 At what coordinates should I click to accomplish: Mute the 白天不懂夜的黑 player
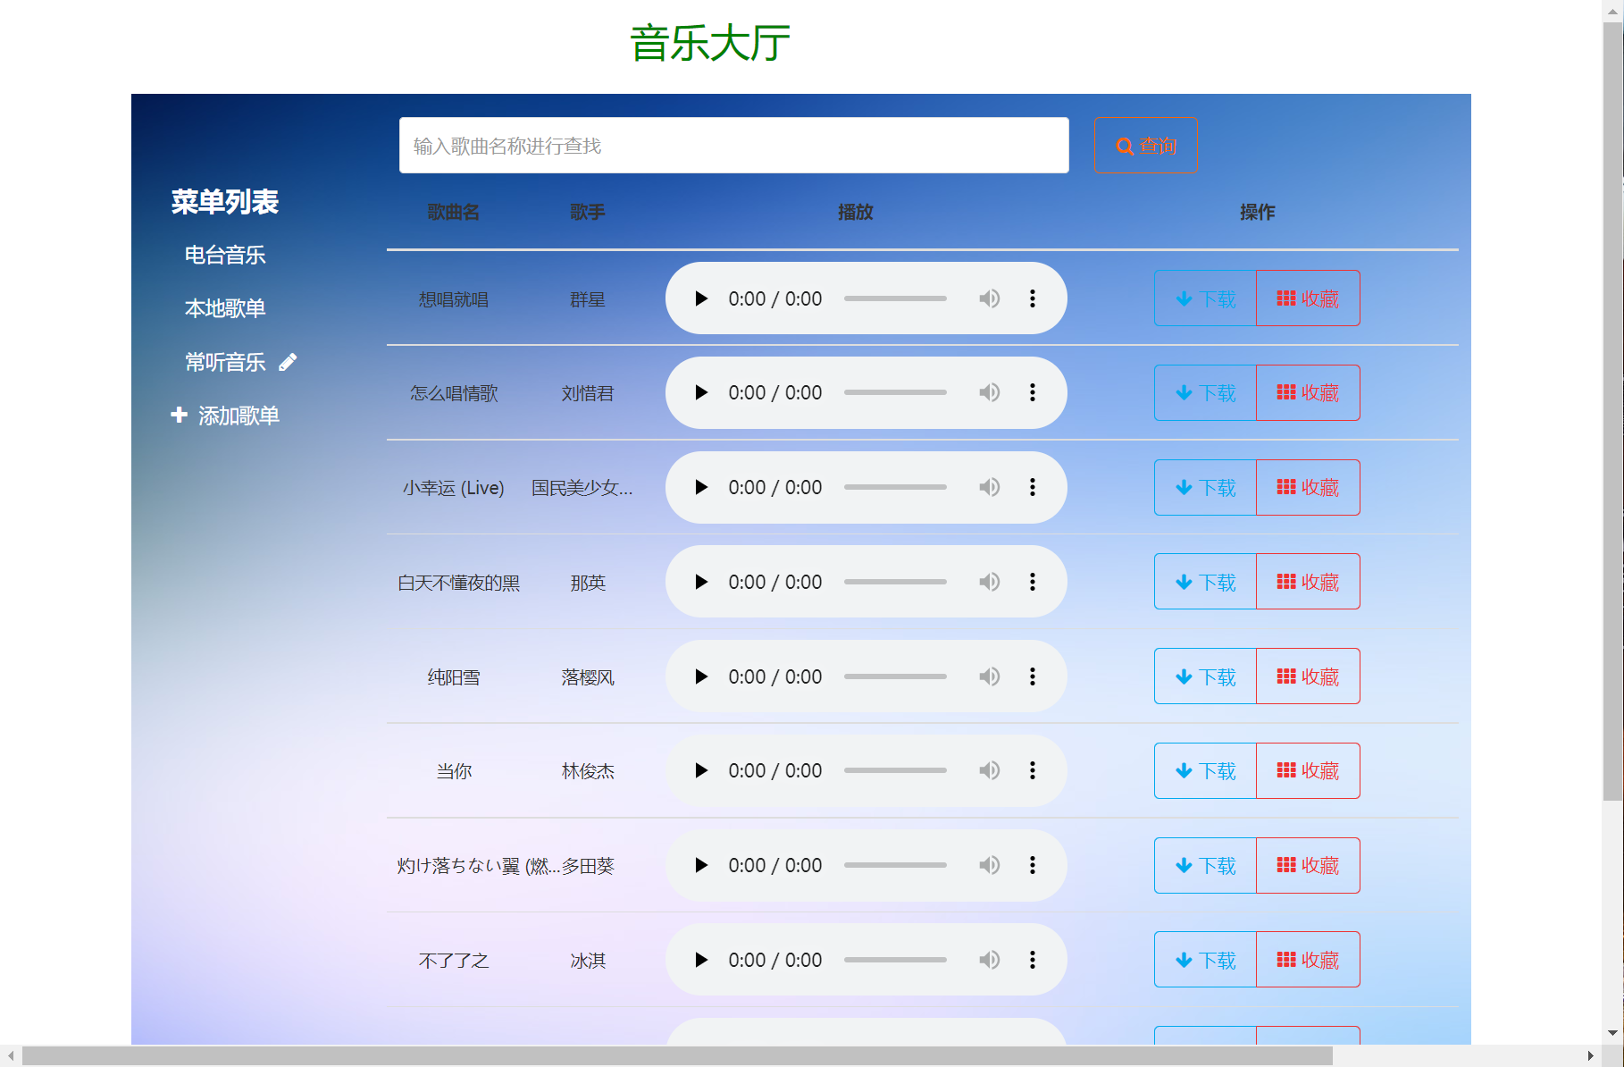tap(989, 582)
